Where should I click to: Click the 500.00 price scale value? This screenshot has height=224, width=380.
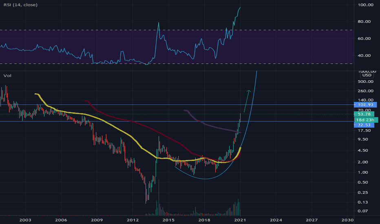tap(365, 81)
